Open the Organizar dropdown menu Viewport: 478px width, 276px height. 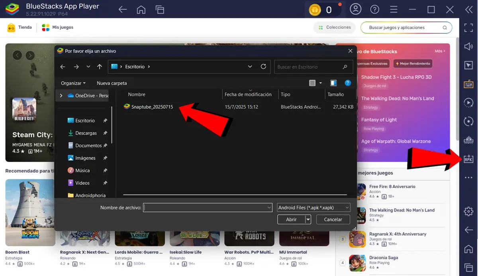coord(73,83)
